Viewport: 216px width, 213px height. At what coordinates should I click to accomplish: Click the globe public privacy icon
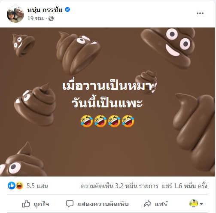51,18
